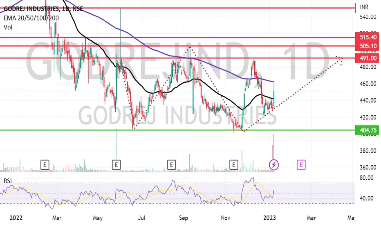Click the GODREJ INDUSTRIES, 1D, NSE legend title
This screenshot has width=381, height=225.
(x=43, y=9)
